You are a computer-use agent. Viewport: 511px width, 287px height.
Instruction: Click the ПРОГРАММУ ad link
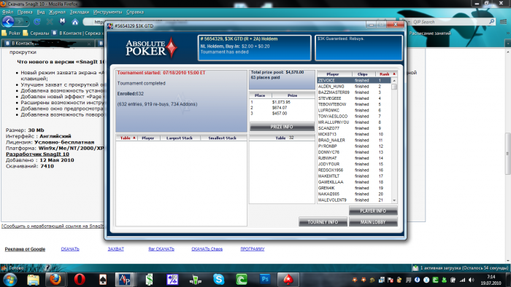click(x=253, y=249)
